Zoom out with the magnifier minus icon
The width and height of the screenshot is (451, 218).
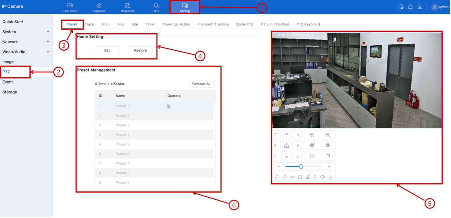point(328,135)
